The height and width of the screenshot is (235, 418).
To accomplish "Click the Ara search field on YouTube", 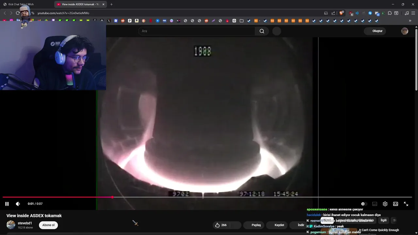I will pyautogui.click(x=197, y=31).
